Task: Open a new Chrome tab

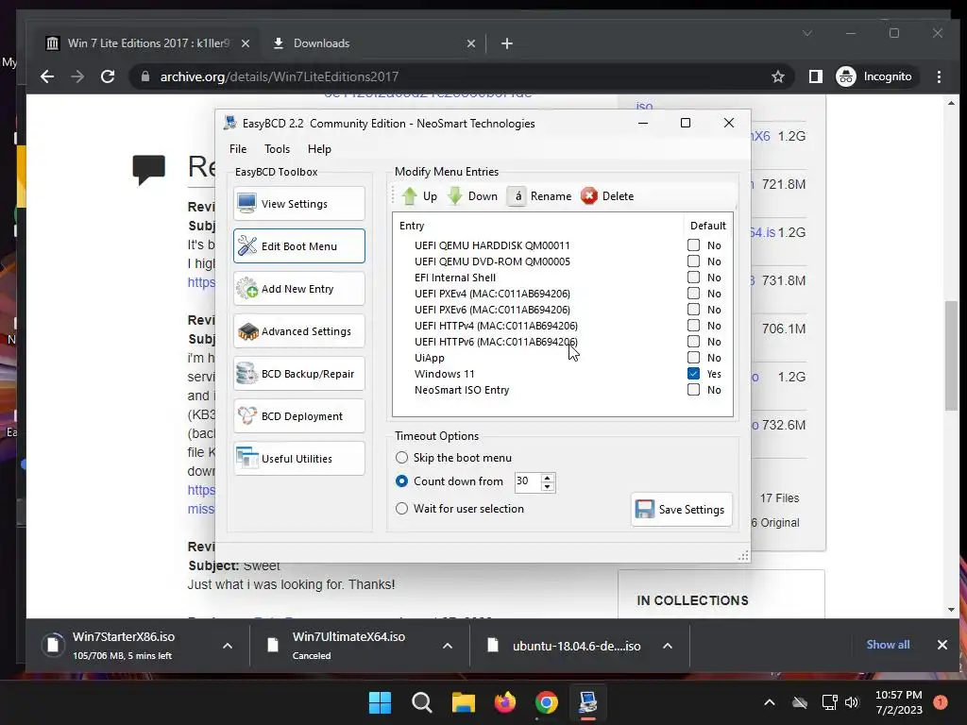Action: pyautogui.click(x=507, y=43)
